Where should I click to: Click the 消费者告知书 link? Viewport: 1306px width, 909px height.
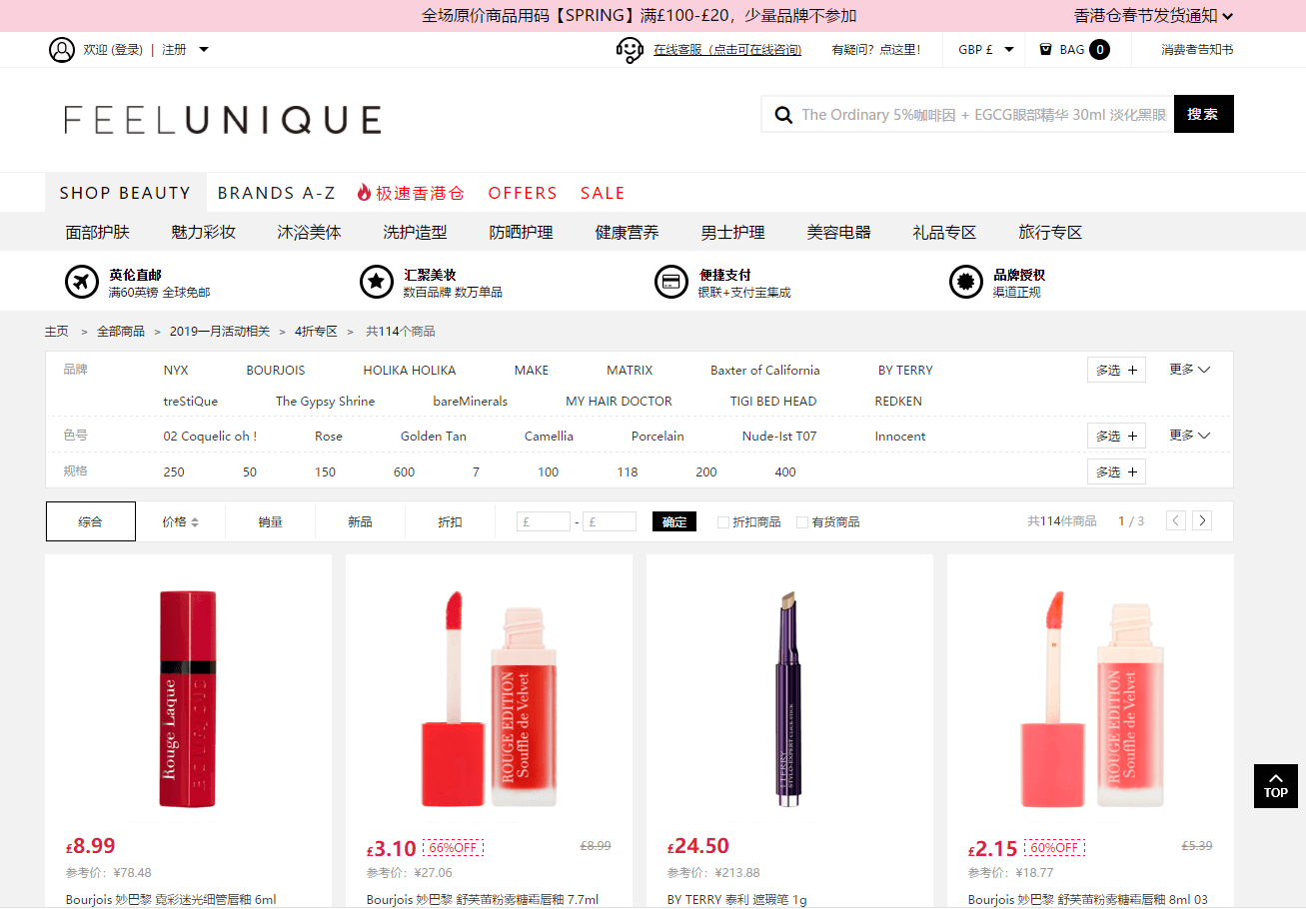tap(1197, 49)
